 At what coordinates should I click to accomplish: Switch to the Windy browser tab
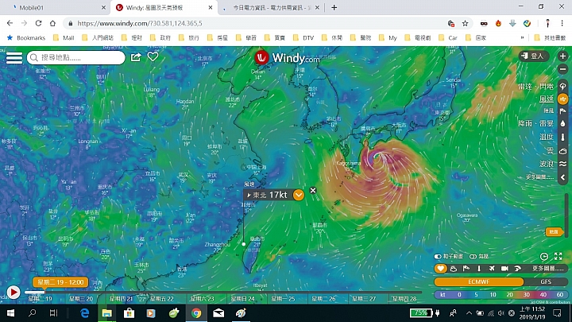click(164, 8)
